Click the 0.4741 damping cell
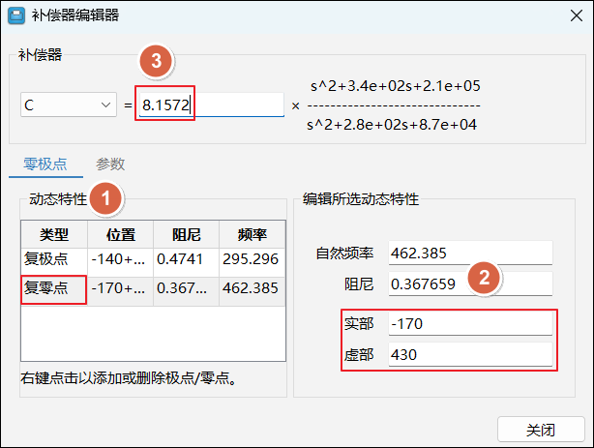Image resolution: width=594 pixels, height=448 pixels. [x=186, y=259]
